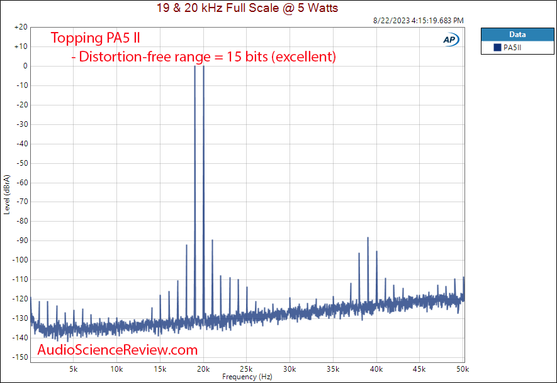Click the -120 level axis label
Viewport: 557px width, 383px height.
(x=20, y=299)
